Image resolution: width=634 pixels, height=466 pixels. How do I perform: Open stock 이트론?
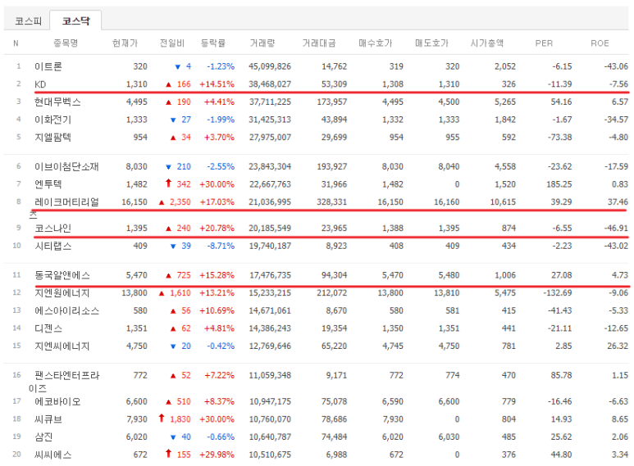48,66
